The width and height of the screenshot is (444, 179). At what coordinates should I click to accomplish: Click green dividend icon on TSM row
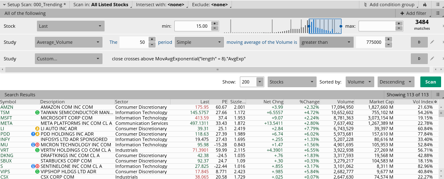tap(37, 112)
